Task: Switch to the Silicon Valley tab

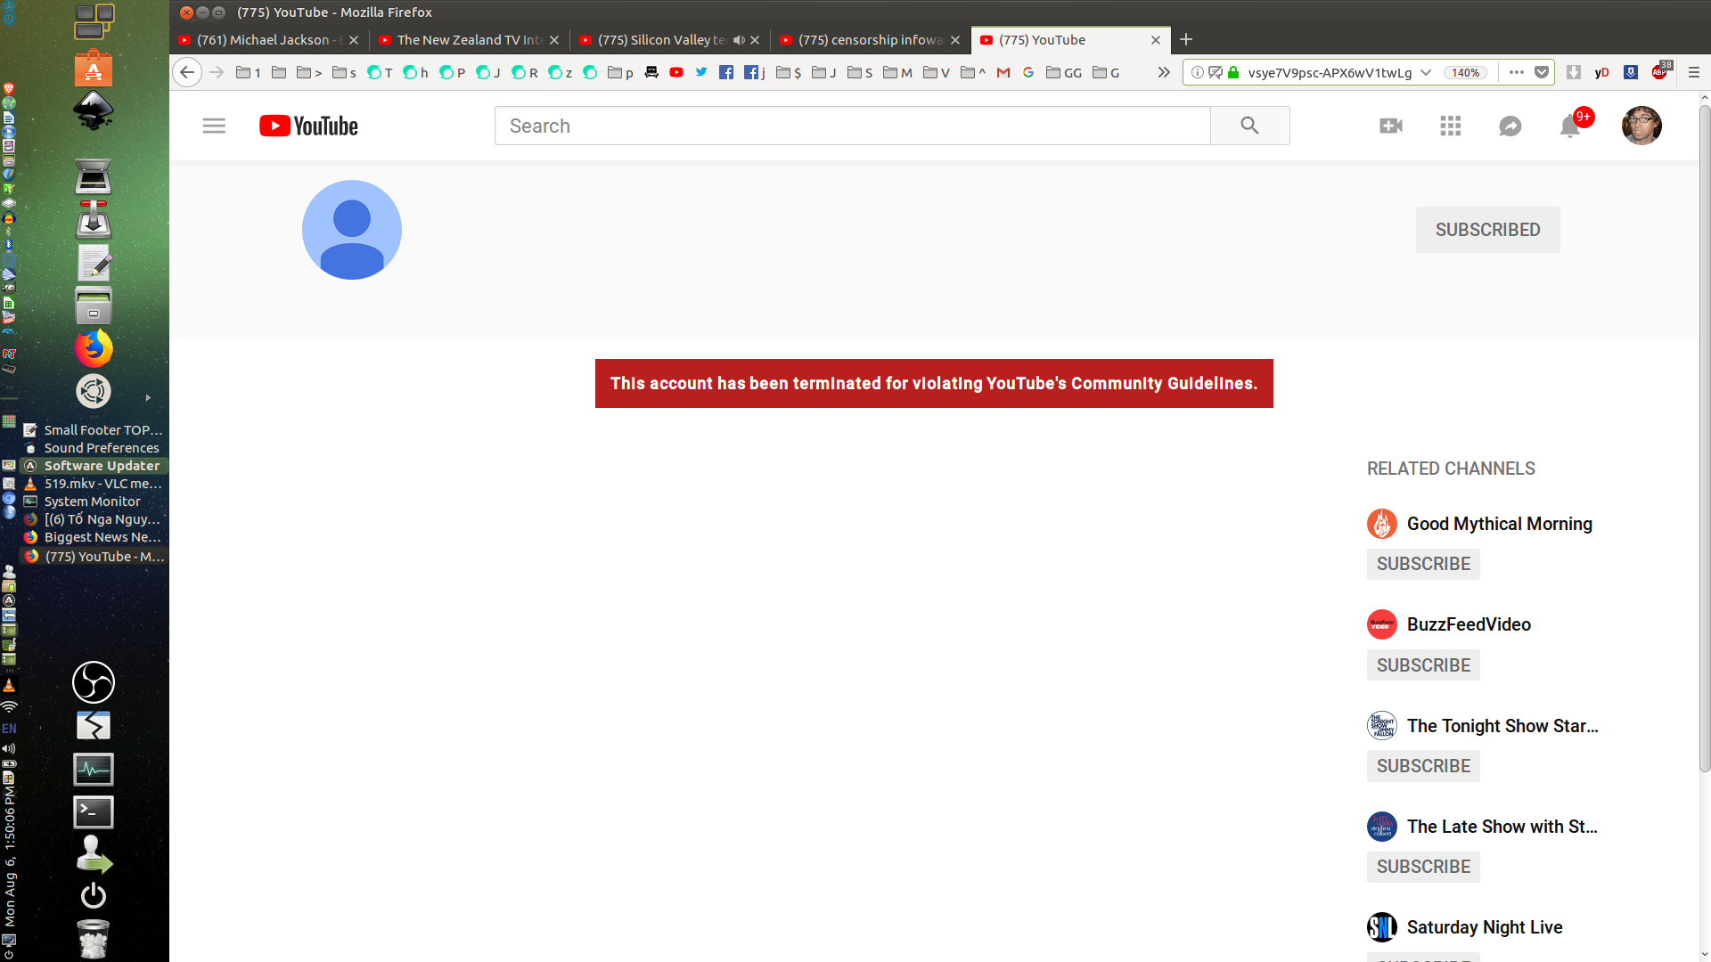Action: [x=659, y=39]
